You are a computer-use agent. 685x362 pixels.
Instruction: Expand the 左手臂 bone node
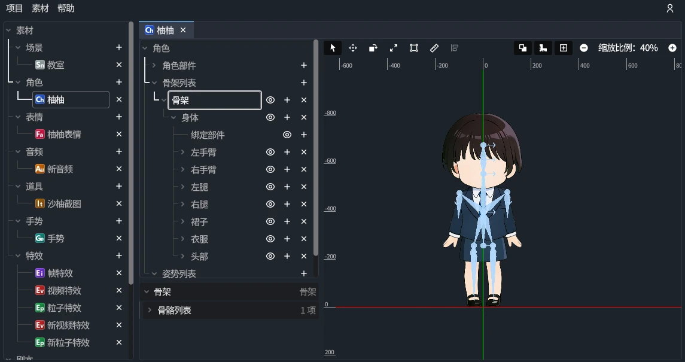183,152
